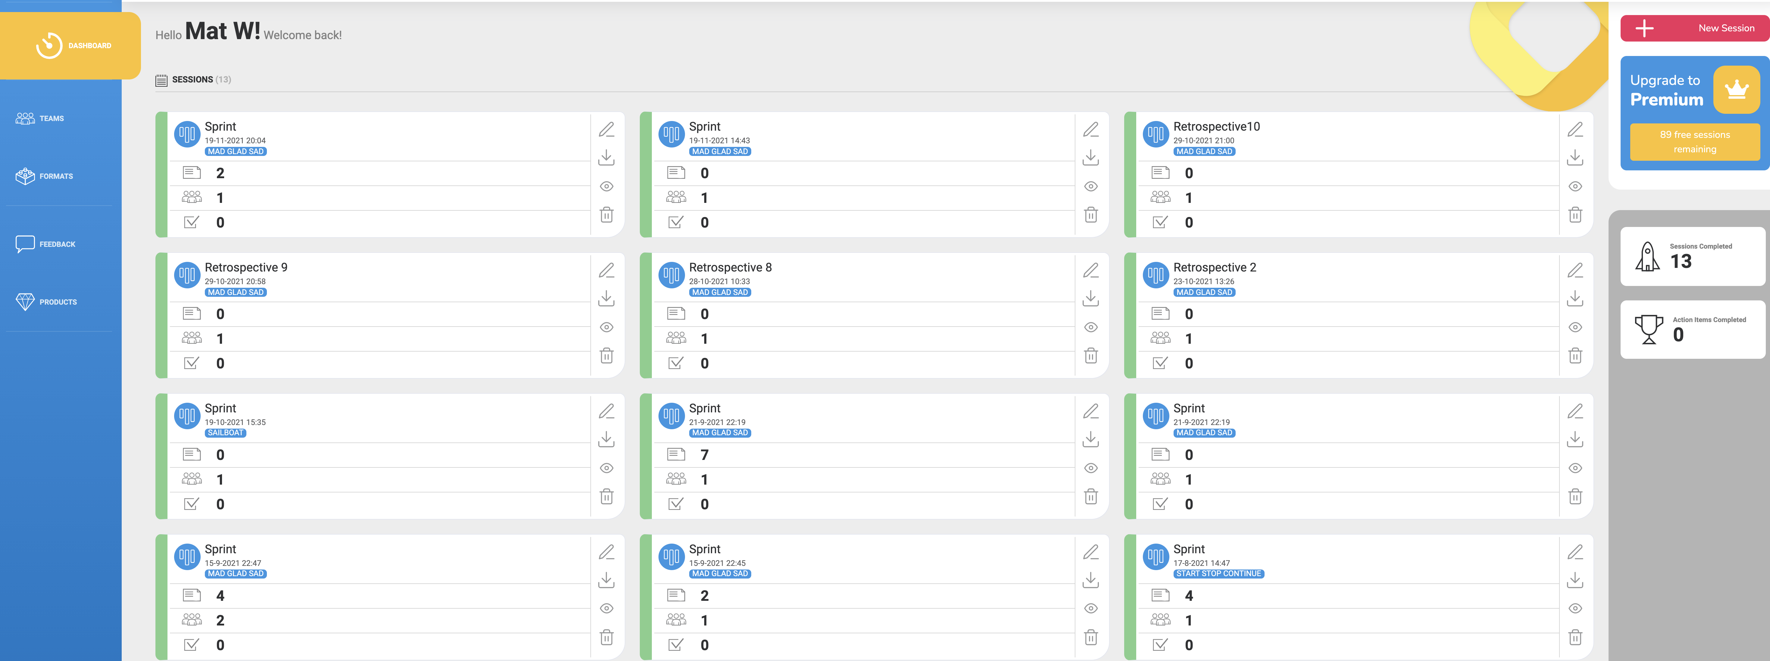Edit the Retrospective 9 session with pencil icon
1770x661 pixels.
click(606, 270)
